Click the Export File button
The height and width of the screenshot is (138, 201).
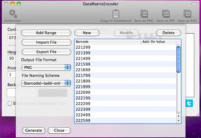point(46,52)
